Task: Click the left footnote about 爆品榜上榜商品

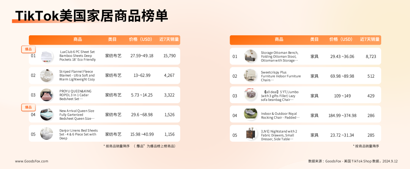Action: click(x=139, y=146)
